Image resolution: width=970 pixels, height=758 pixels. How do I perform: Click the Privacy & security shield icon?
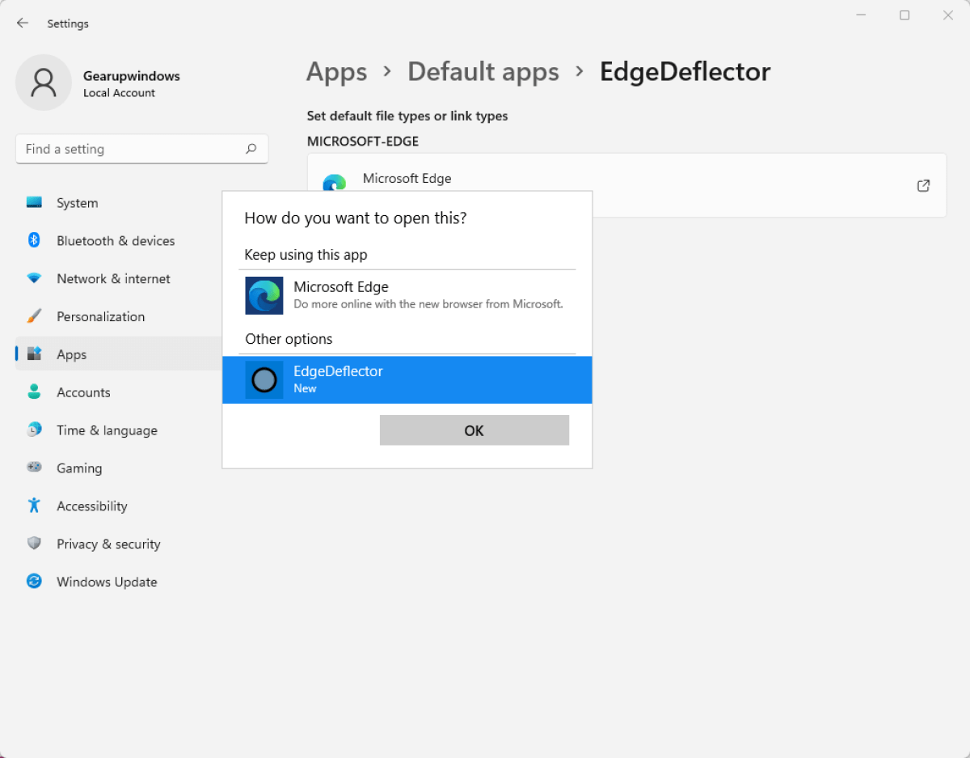coord(34,544)
